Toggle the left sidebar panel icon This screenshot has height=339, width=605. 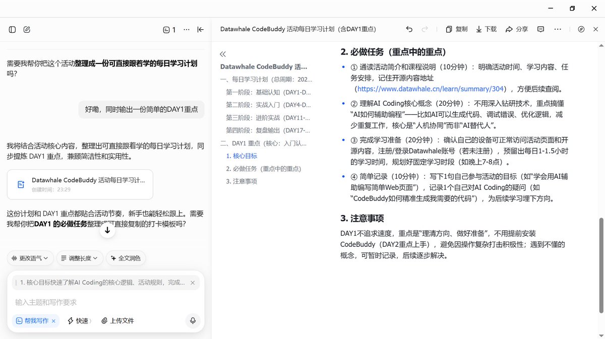(13, 30)
